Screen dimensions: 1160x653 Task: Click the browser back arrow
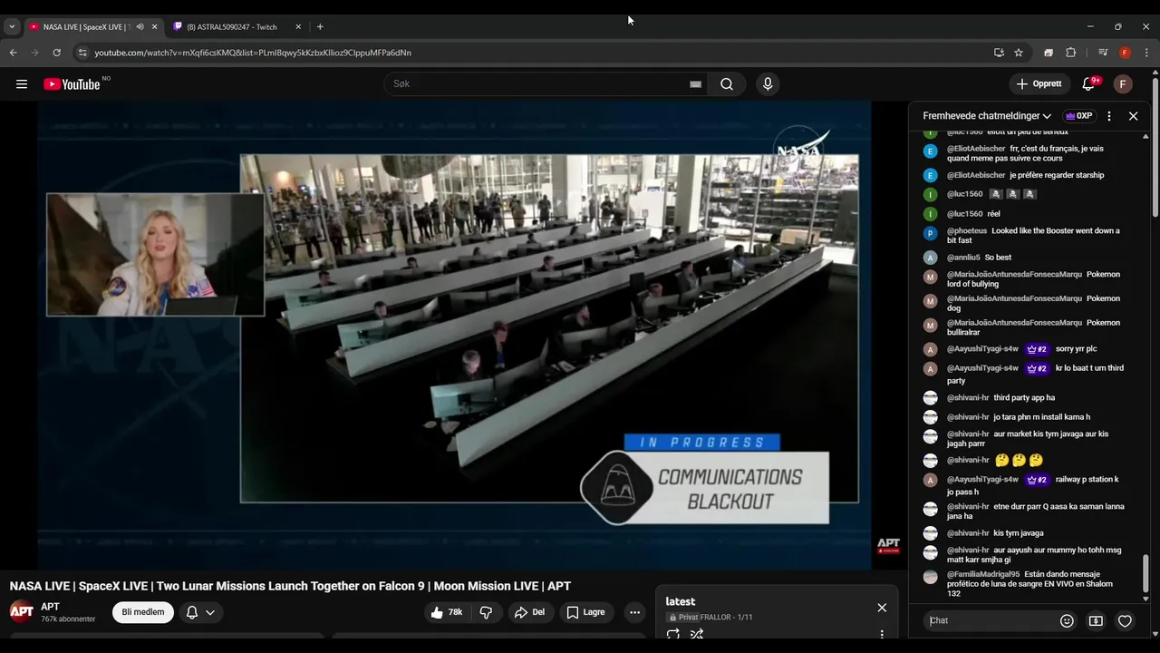pos(14,53)
